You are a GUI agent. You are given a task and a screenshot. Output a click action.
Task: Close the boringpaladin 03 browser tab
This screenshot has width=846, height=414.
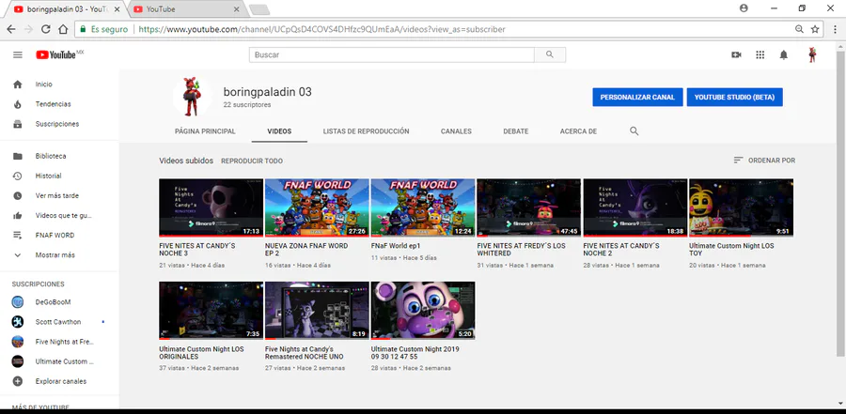117,9
